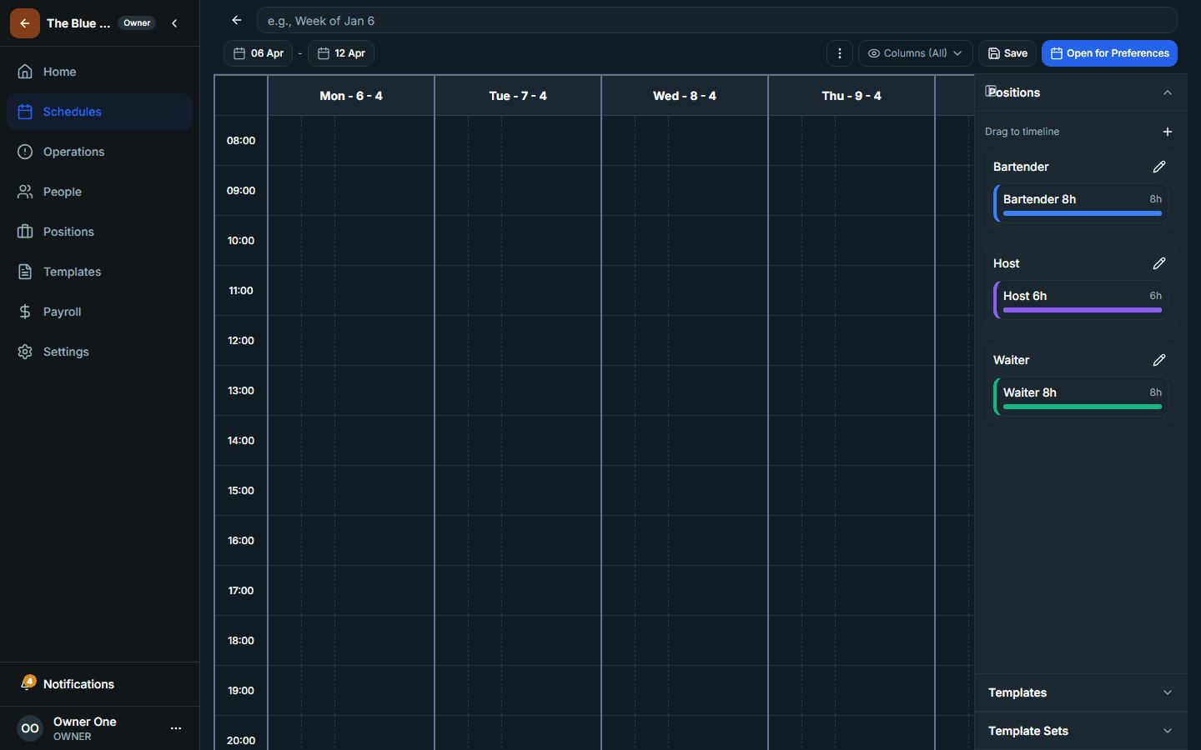Click the Payroll dollar icon
This screenshot has height=750, width=1201.
click(x=25, y=312)
